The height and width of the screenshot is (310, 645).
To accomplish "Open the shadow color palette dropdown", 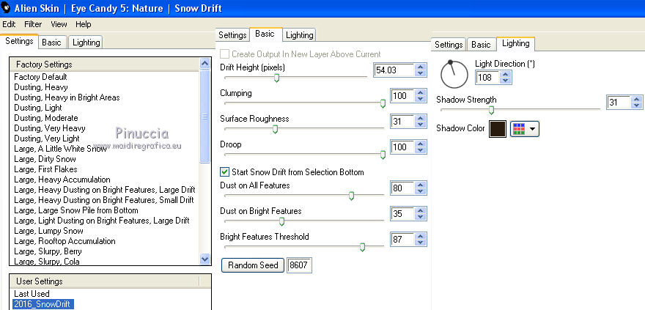I will (525, 129).
